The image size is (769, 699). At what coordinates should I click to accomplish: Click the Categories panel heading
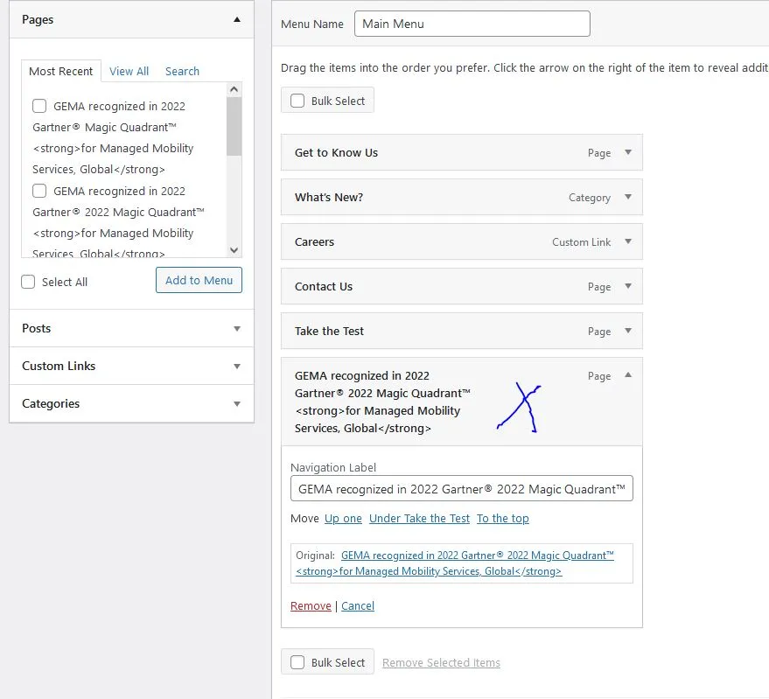pyautogui.click(x=51, y=403)
